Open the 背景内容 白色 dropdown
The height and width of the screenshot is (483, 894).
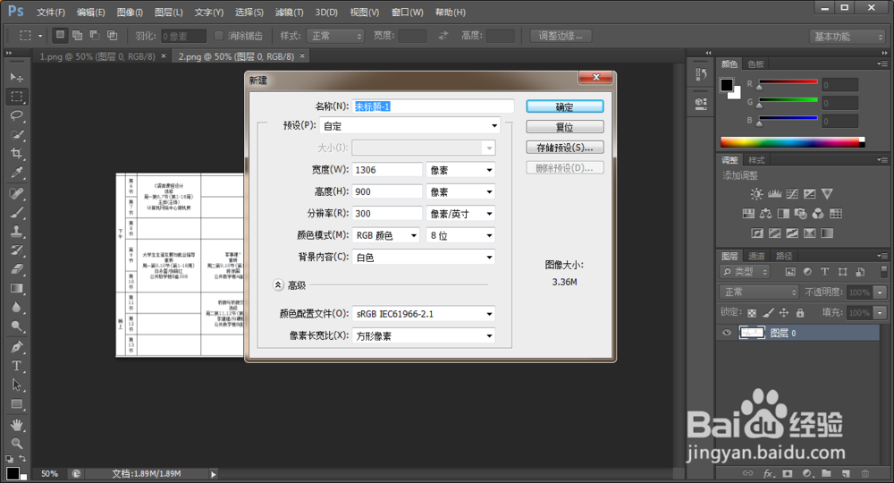[x=424, y=258]
